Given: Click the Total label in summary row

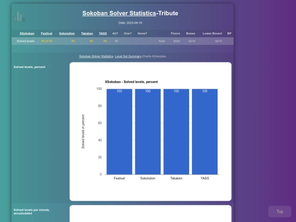Looking at the screenshot, I should (x=162, y=41).
